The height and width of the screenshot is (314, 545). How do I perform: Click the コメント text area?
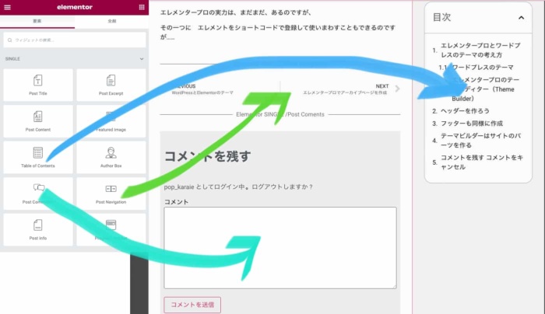pos(280,248)
